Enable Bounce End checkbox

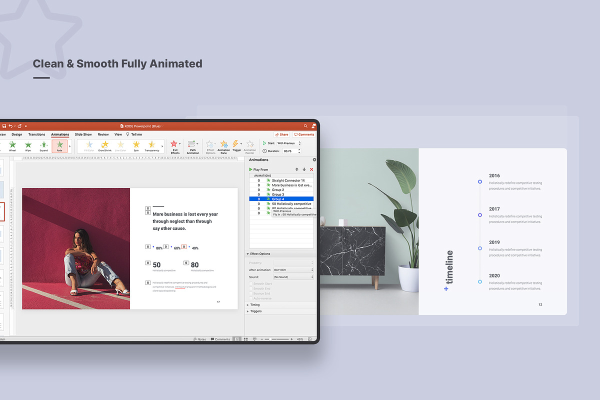click(x=251, y=293)
